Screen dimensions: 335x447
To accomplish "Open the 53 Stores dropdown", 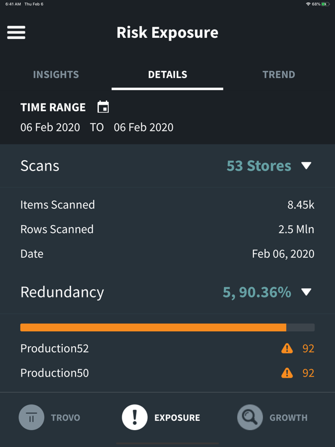I will point(259,166).
